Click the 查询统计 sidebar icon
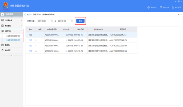This screenshot has width=183, height=107. 2,45
